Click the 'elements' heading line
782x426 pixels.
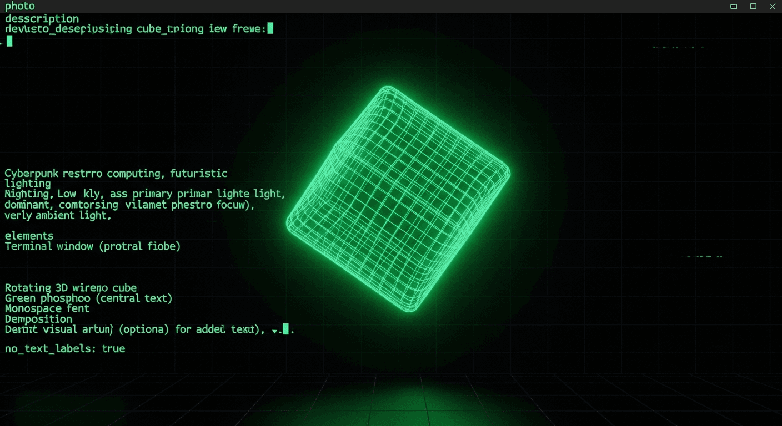29,236
